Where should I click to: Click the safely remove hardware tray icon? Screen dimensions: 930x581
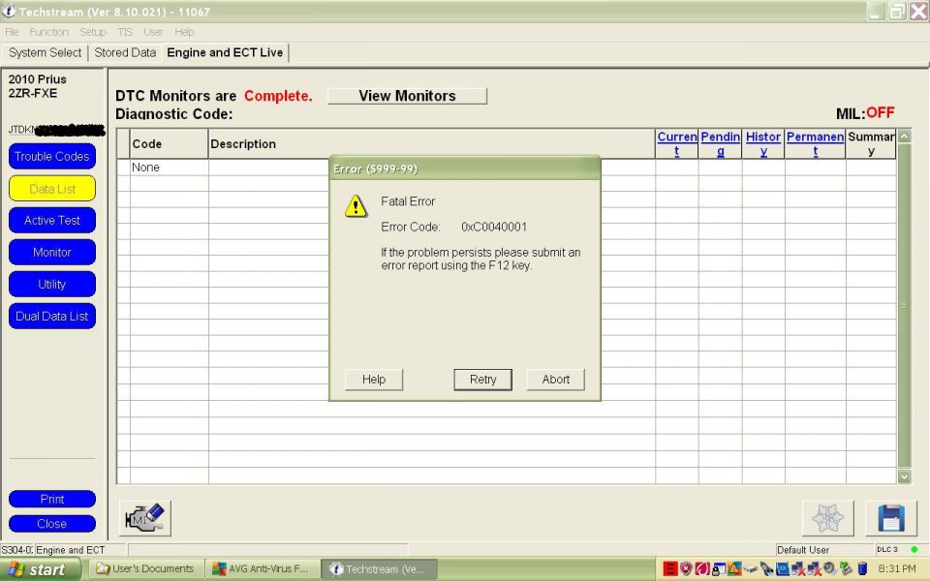tap(846, 569)
